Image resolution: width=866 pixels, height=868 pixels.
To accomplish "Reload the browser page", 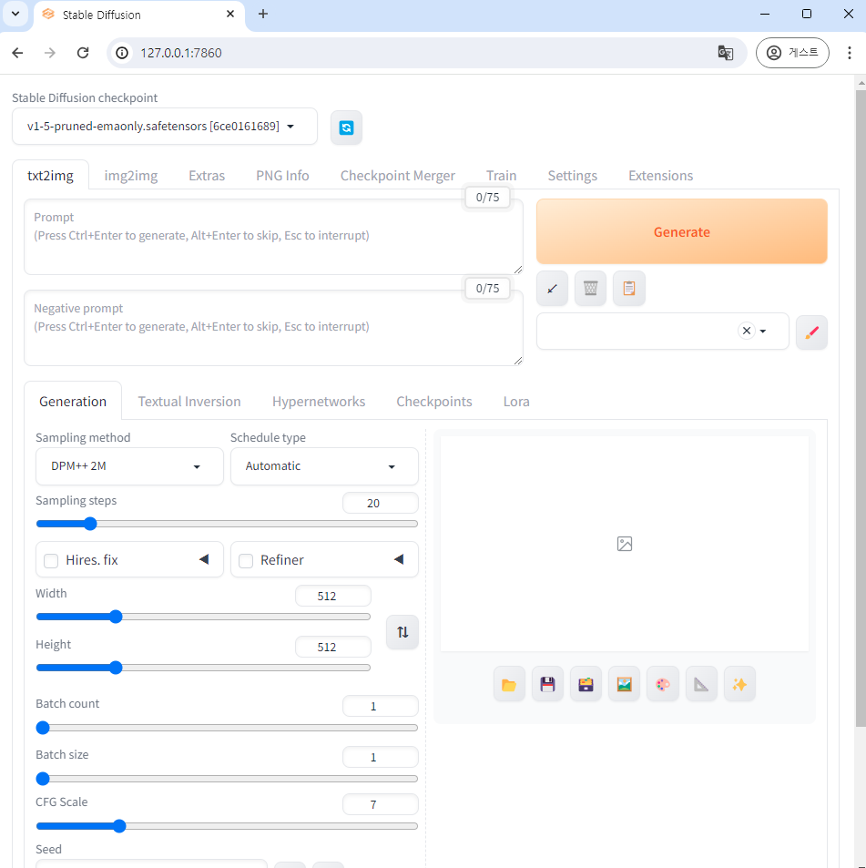I will (x=83, y=53).
